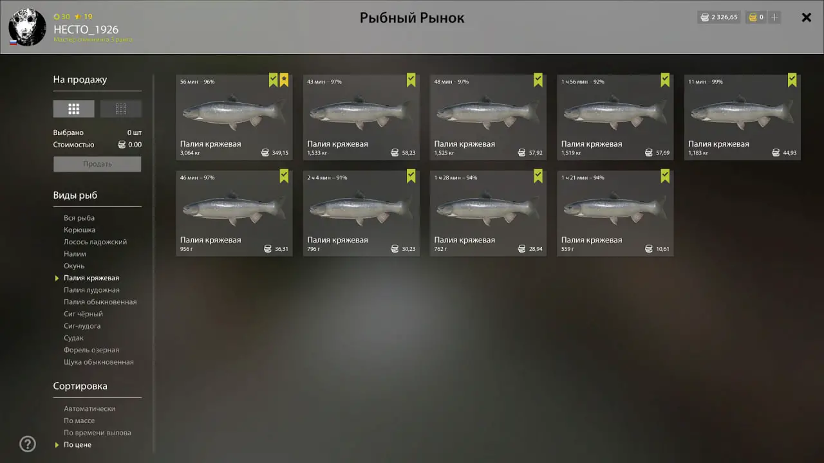Filter by Лосось ладожский species
Viewport: 824px width, 463px height.
[95, 242]
